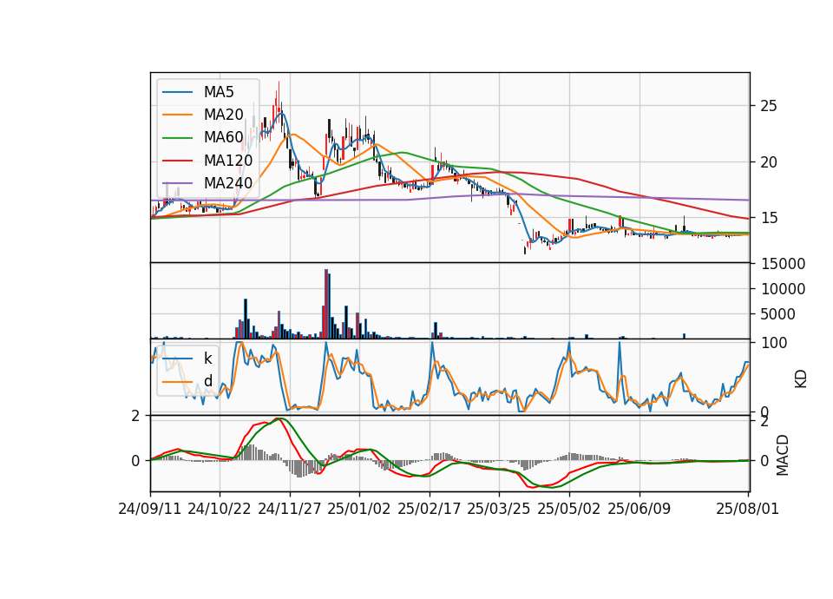This screenshot has height=599, width=833.
Task: Click the 24/11/27 date axis label
Action: 290,509
